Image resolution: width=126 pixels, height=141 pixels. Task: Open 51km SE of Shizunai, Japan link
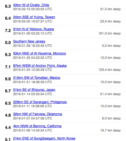(34, 90)
